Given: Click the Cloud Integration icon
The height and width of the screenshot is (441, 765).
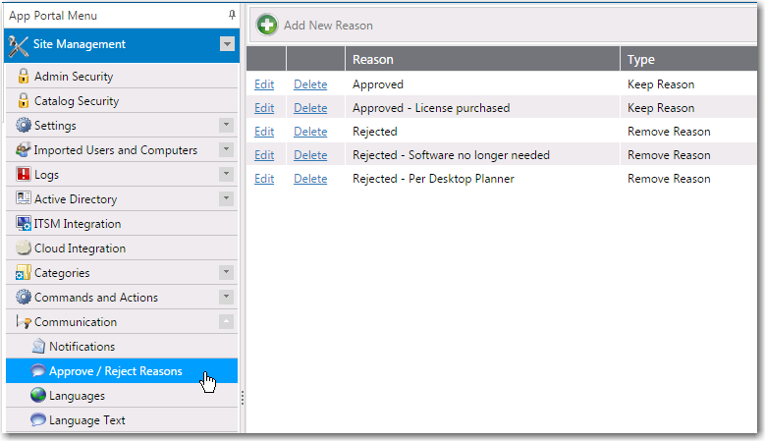Looking at the screenshot, I should coord(24,248).
